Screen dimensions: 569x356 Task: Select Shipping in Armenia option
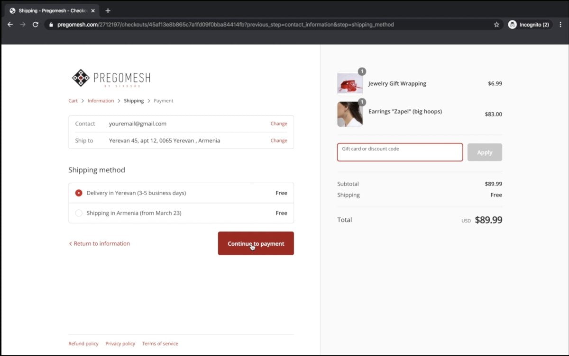coord(79,213)
